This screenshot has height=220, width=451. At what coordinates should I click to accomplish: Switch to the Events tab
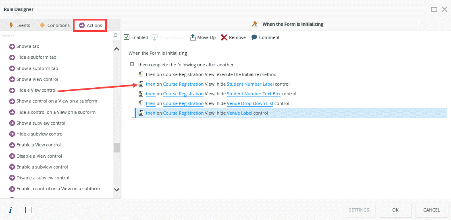(19, 25)
